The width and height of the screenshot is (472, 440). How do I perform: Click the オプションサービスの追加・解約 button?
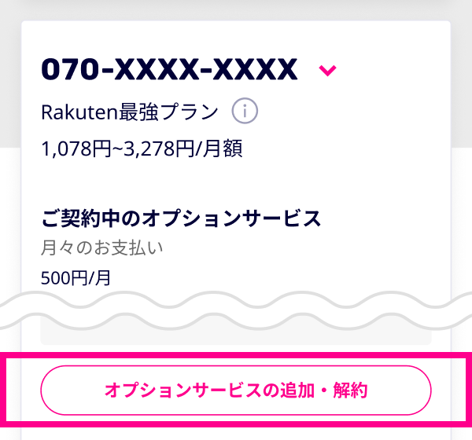point(236,390)
